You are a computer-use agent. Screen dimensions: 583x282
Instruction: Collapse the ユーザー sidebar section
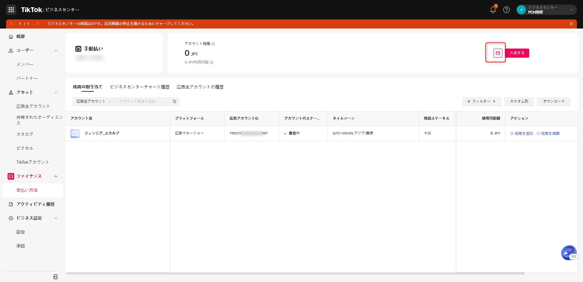click(x=56, y=51)
